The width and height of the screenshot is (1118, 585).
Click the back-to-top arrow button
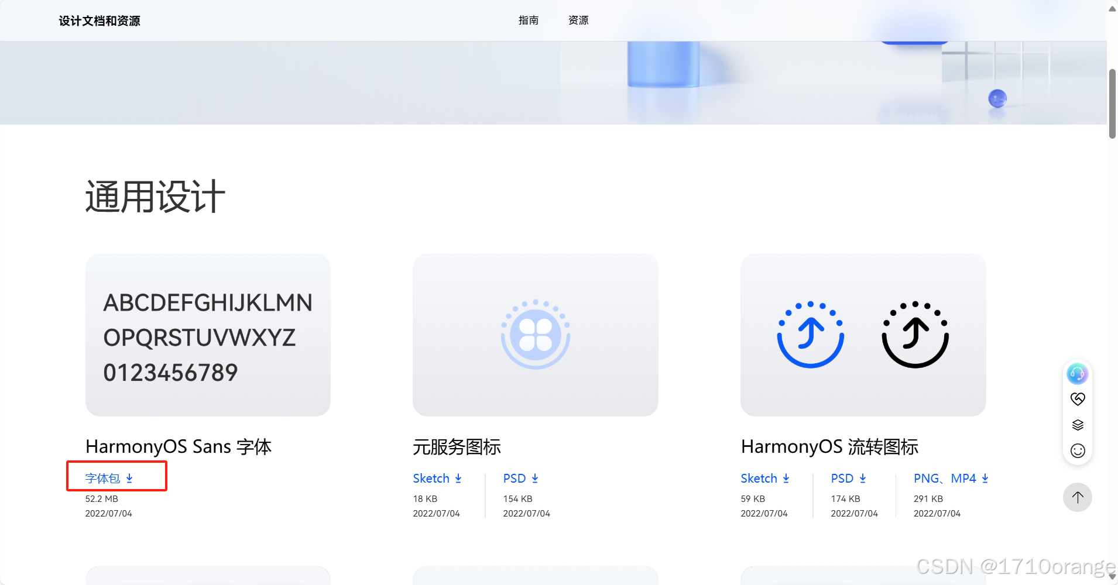(x=1078, y=497)
